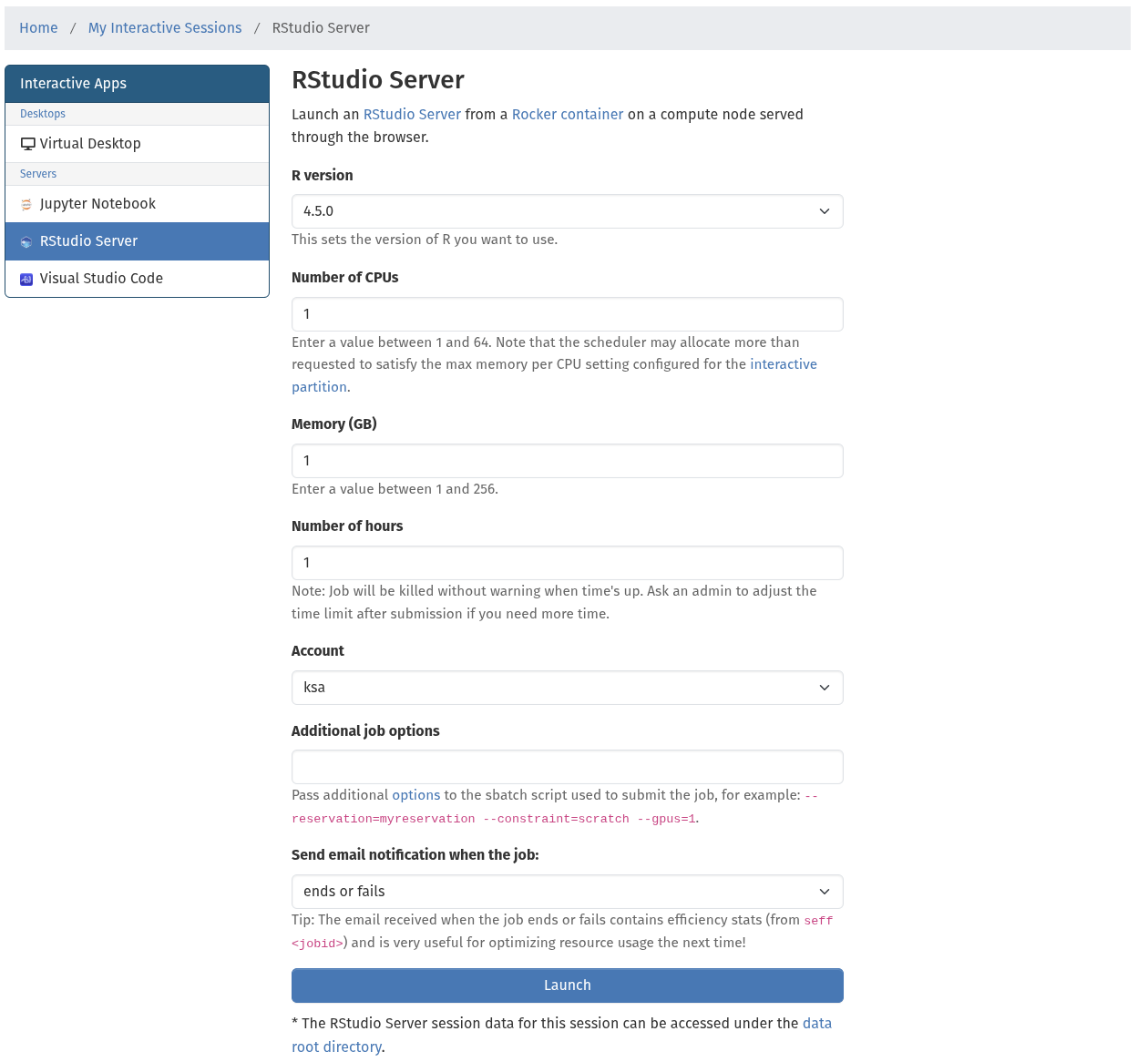Click the Interactive Apps sidebar header
Image resolution: width=1138 pixels, height=1062 pixels.
pyautogui.click(x=137, y=84)
